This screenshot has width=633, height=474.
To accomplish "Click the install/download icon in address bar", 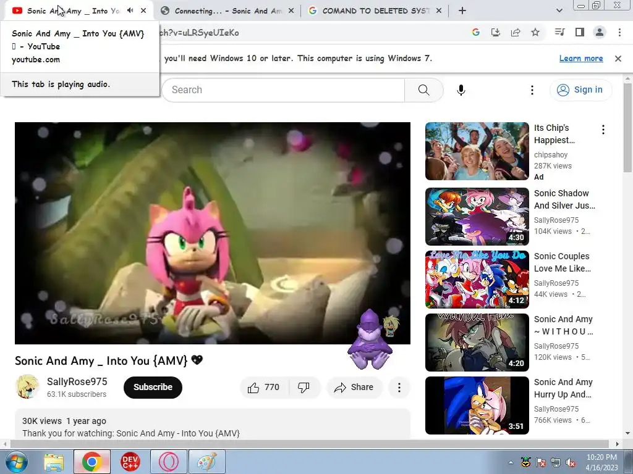I will [496, 32].
